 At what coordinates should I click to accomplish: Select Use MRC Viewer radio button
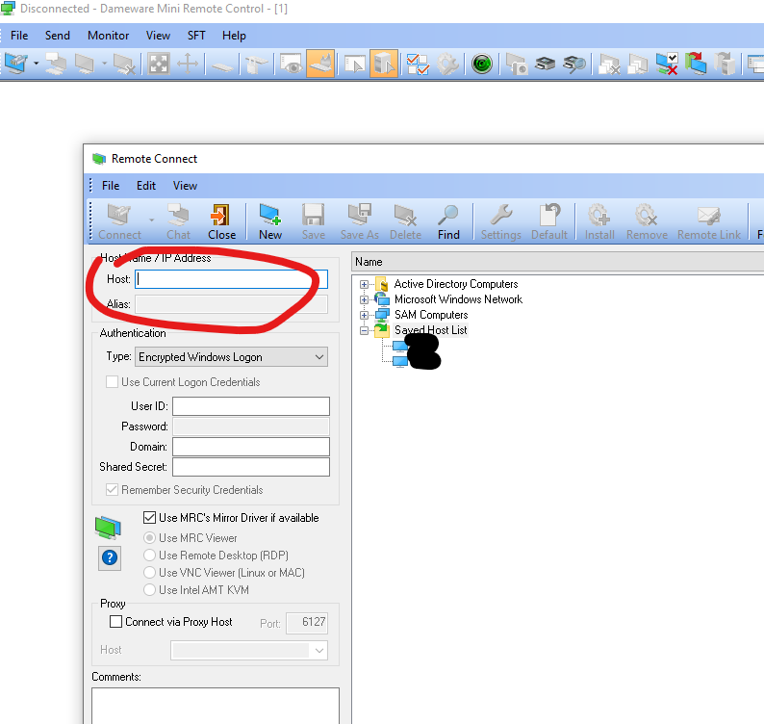[149, 538]
